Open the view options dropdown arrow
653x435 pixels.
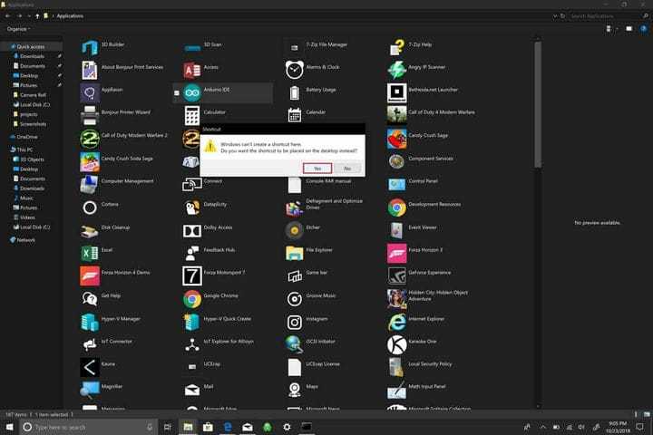tap(617, 29)
